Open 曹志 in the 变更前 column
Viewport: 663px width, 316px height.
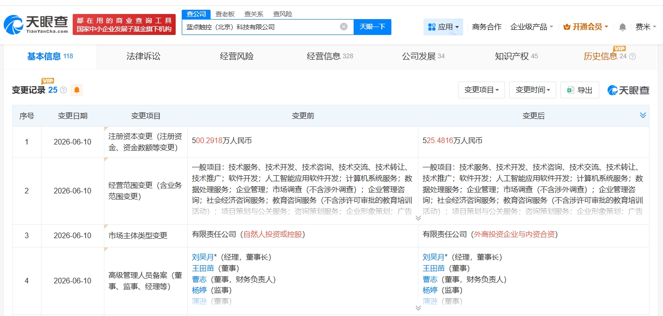[199, 280]
